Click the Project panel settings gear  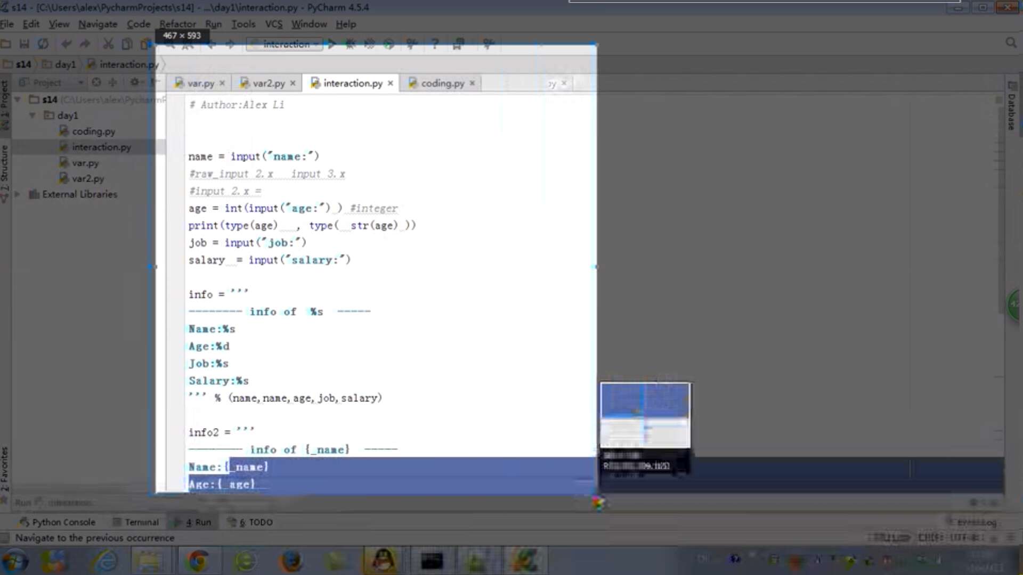click(x=134, y=82)
